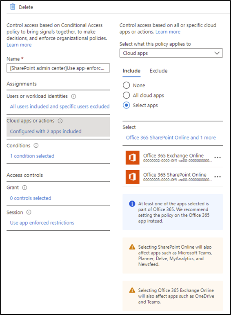Click the Select heading above the app list

click(129, 127)
